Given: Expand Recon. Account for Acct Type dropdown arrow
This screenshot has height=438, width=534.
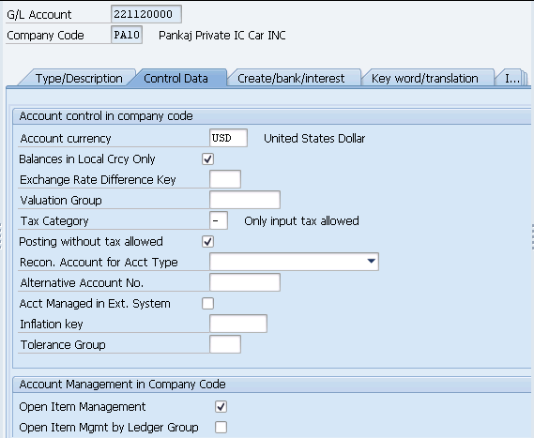Looking at the screenshot, I should pos(372,262).
